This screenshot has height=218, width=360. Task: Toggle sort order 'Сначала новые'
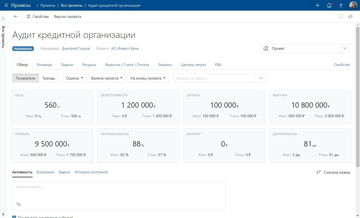pos(333,172)
